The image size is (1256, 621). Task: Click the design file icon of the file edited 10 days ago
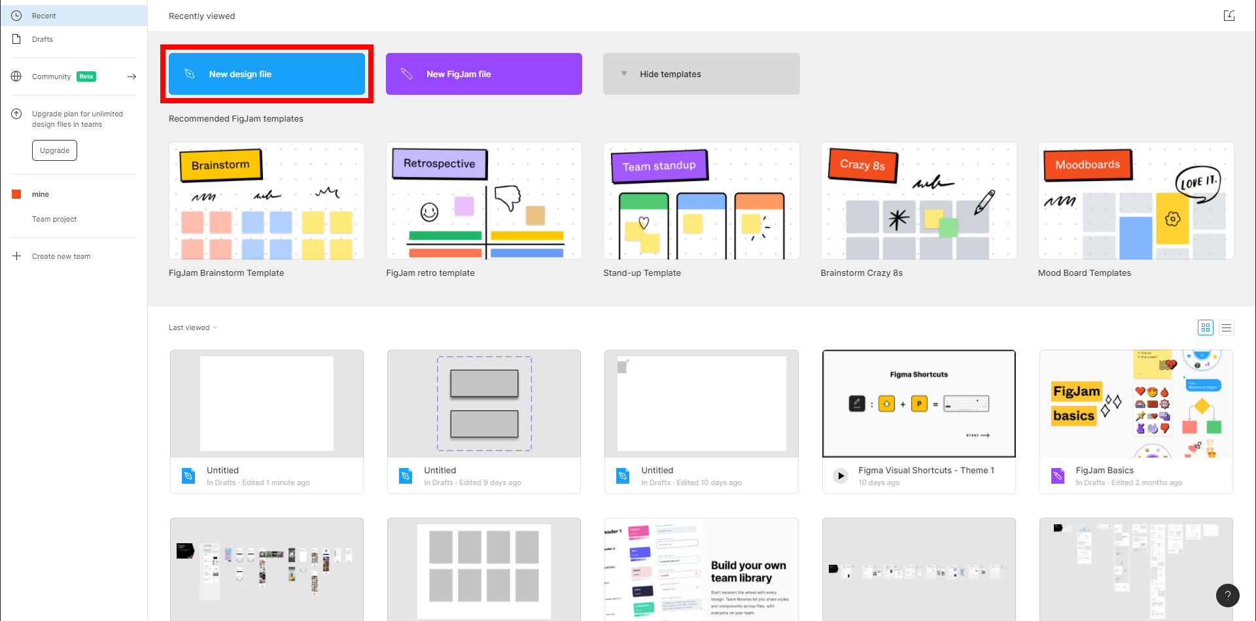click(623, 476)
